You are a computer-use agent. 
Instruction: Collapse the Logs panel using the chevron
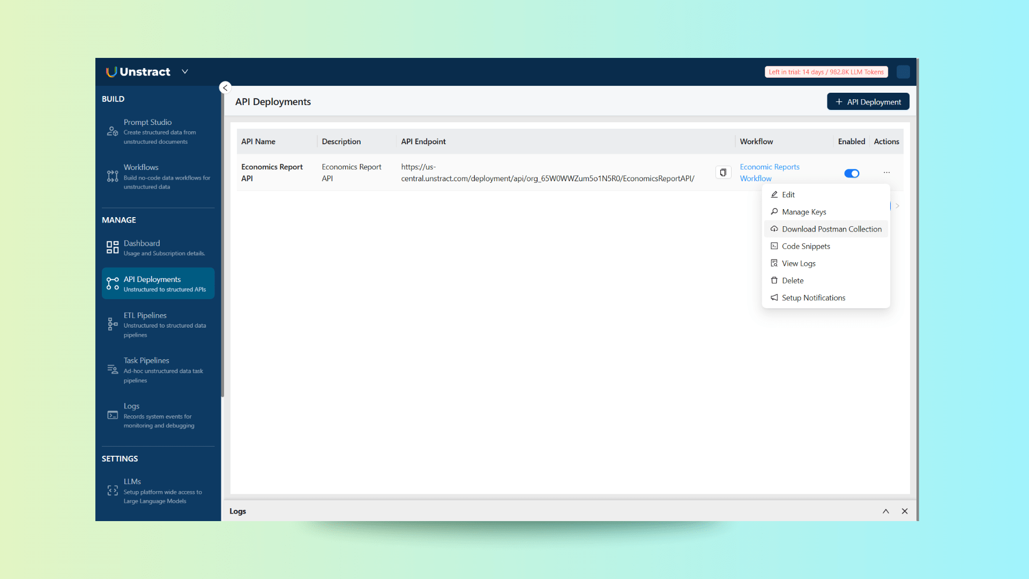click(885, 511)
